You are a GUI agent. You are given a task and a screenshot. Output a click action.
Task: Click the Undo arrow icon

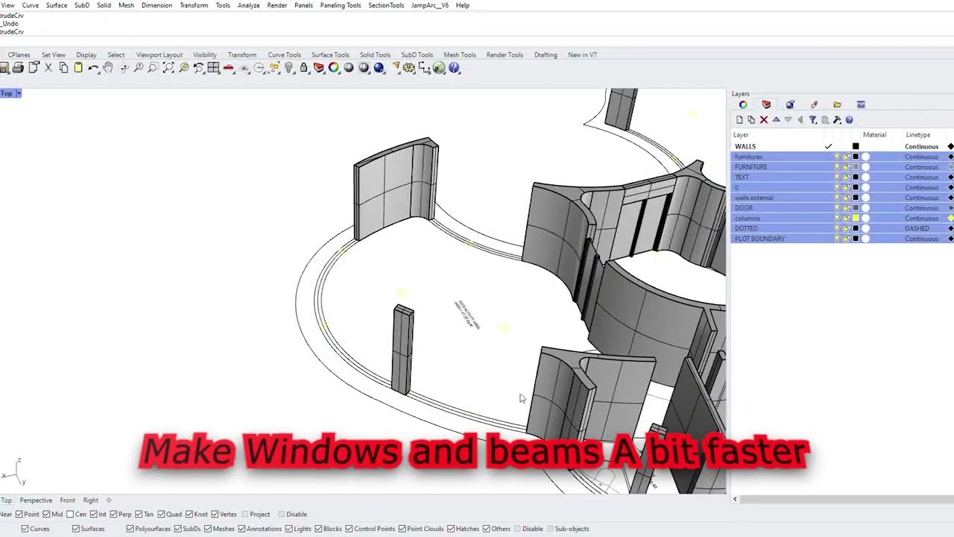pos(93,68)
